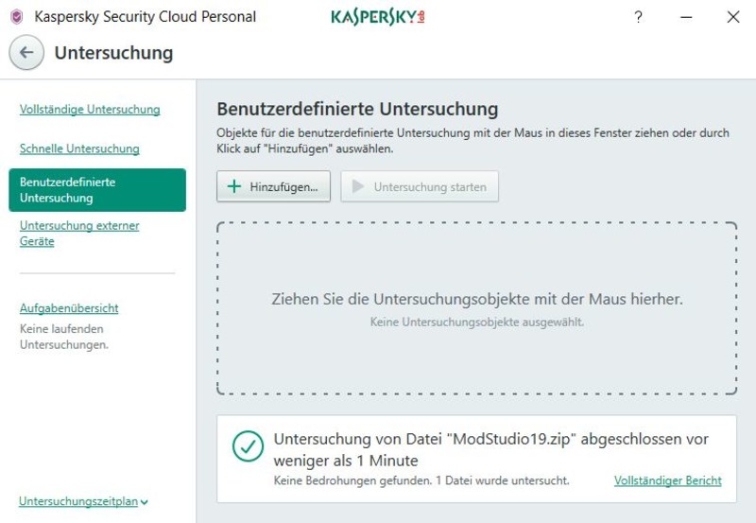Select Benutzerdefinierte Untersuchung in sidebar
Screen dimensions: 756x523
96,189
